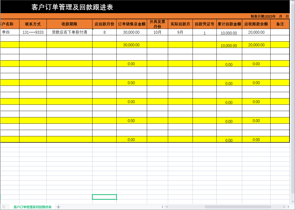Image resolution: width=295 pixels, height=210 pixels.
Task: Select the 实际回款月 column header
Action: (180, 24)
